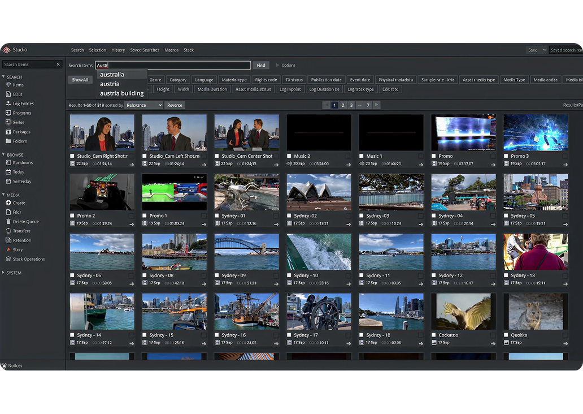Open EDLs in the Search sidebar
583x414 pixels.
click(17, 94)
